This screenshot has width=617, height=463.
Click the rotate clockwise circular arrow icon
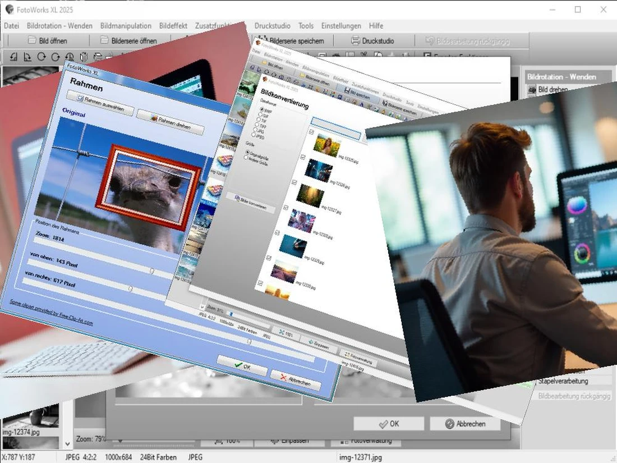coord(56,57)
